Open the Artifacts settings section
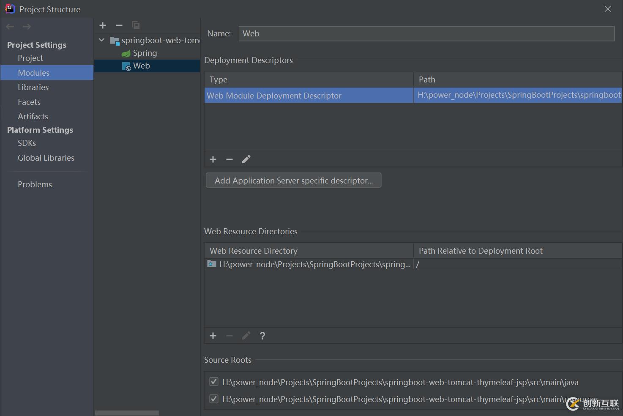This screenshot has height=416, width=623. 33,116
